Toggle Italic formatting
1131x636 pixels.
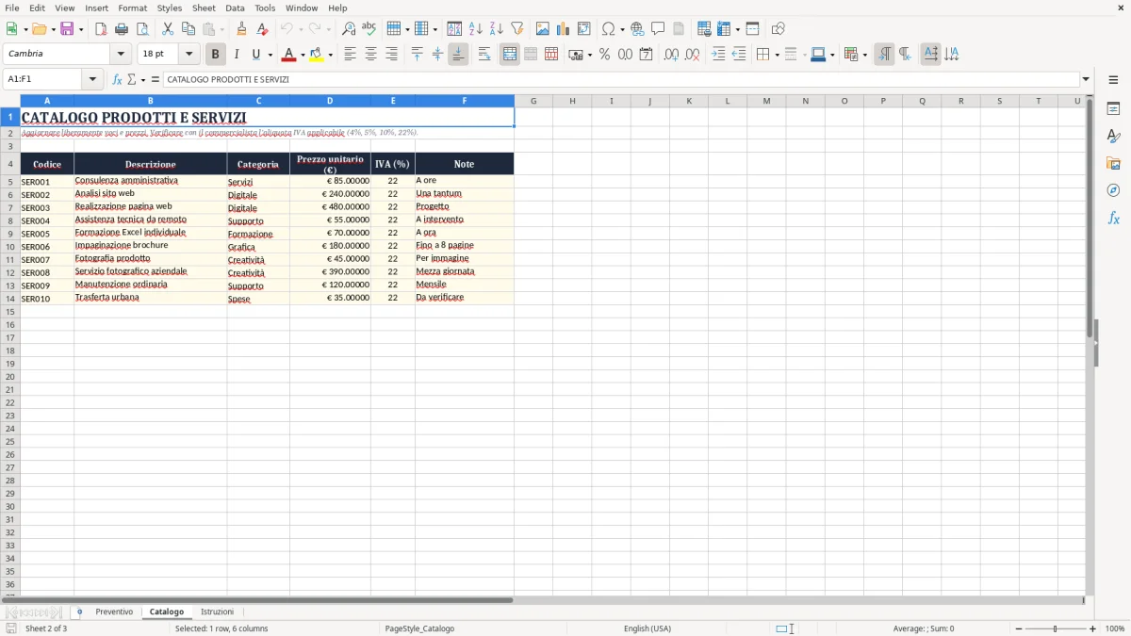pyautogui.click(x=236, y=55)
